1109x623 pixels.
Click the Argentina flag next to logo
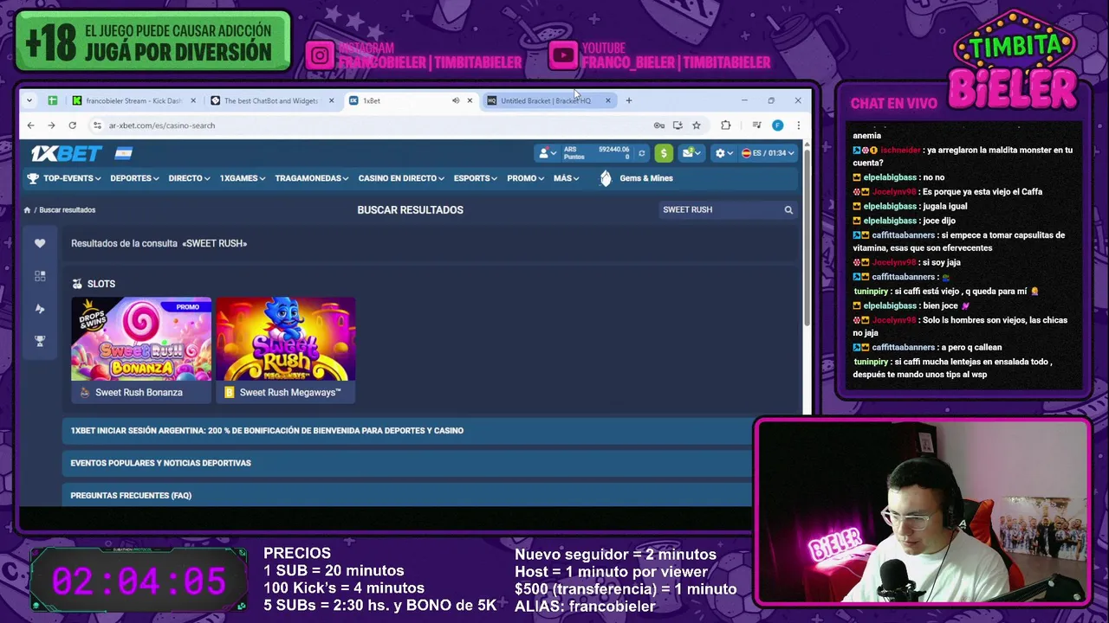click(123, 153)
